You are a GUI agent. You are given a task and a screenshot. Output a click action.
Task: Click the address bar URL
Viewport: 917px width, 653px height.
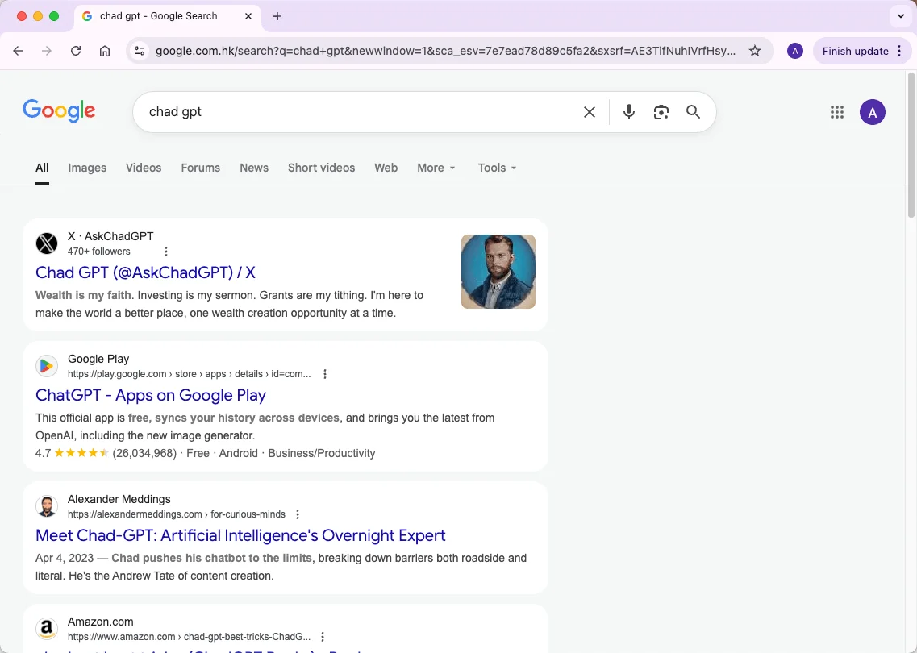point(446,51)
